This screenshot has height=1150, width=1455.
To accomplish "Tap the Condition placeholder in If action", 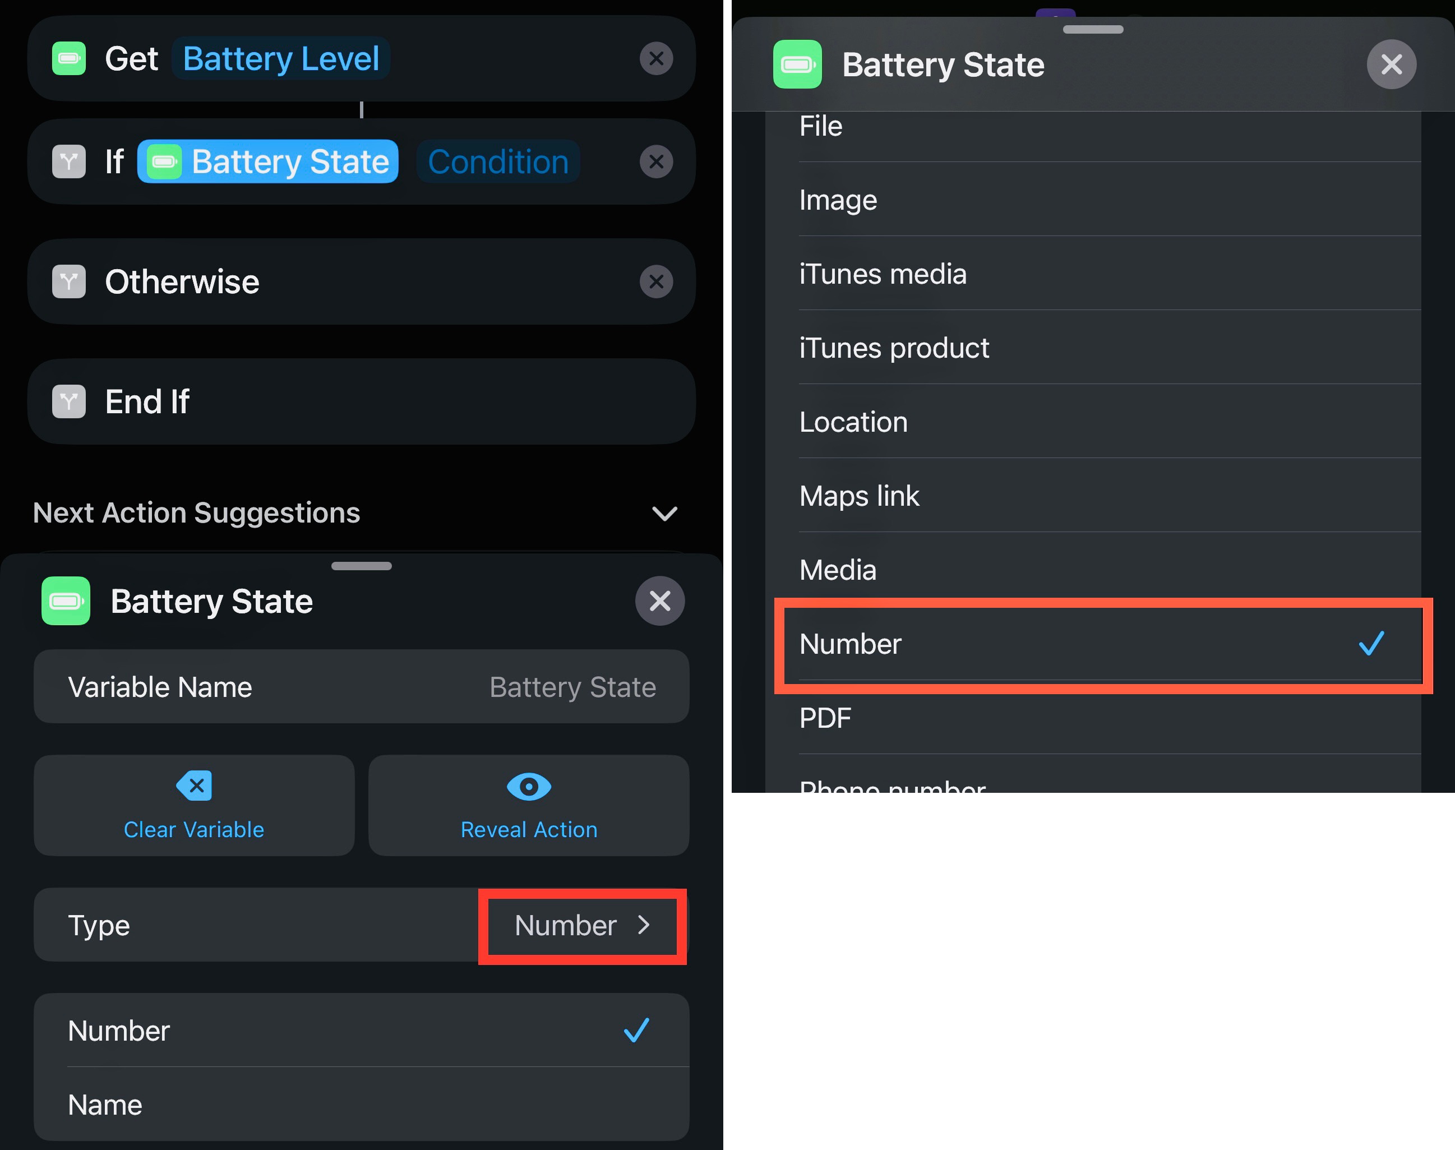I will click(x=498, y=161).
